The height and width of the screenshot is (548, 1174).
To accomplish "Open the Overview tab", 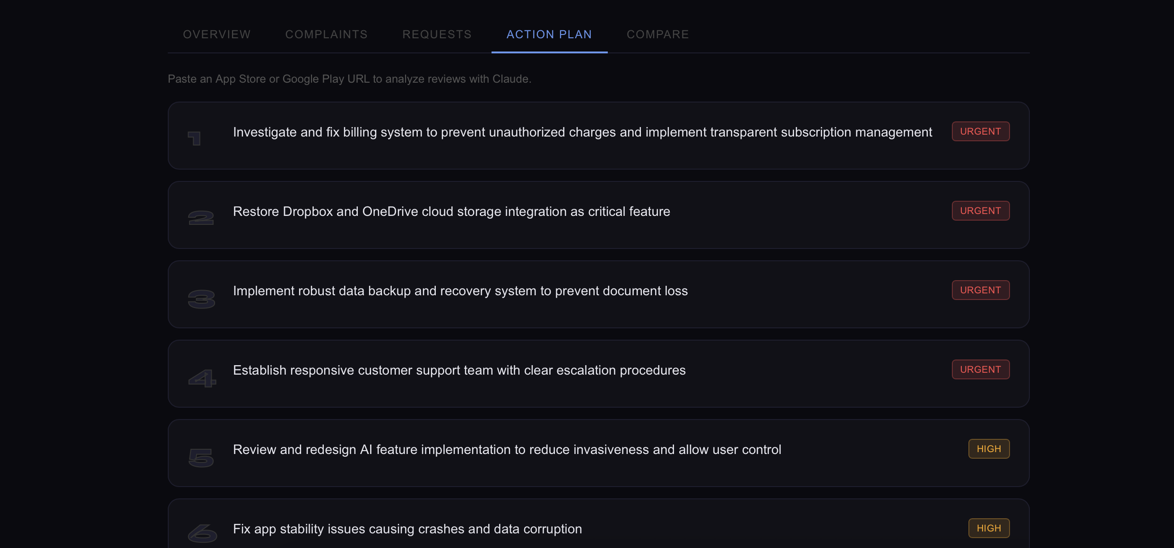I will point(216,34).
